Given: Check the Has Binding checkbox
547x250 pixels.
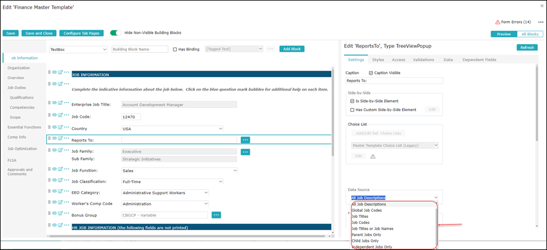Looking at the screenshot, I should [175, 49].
